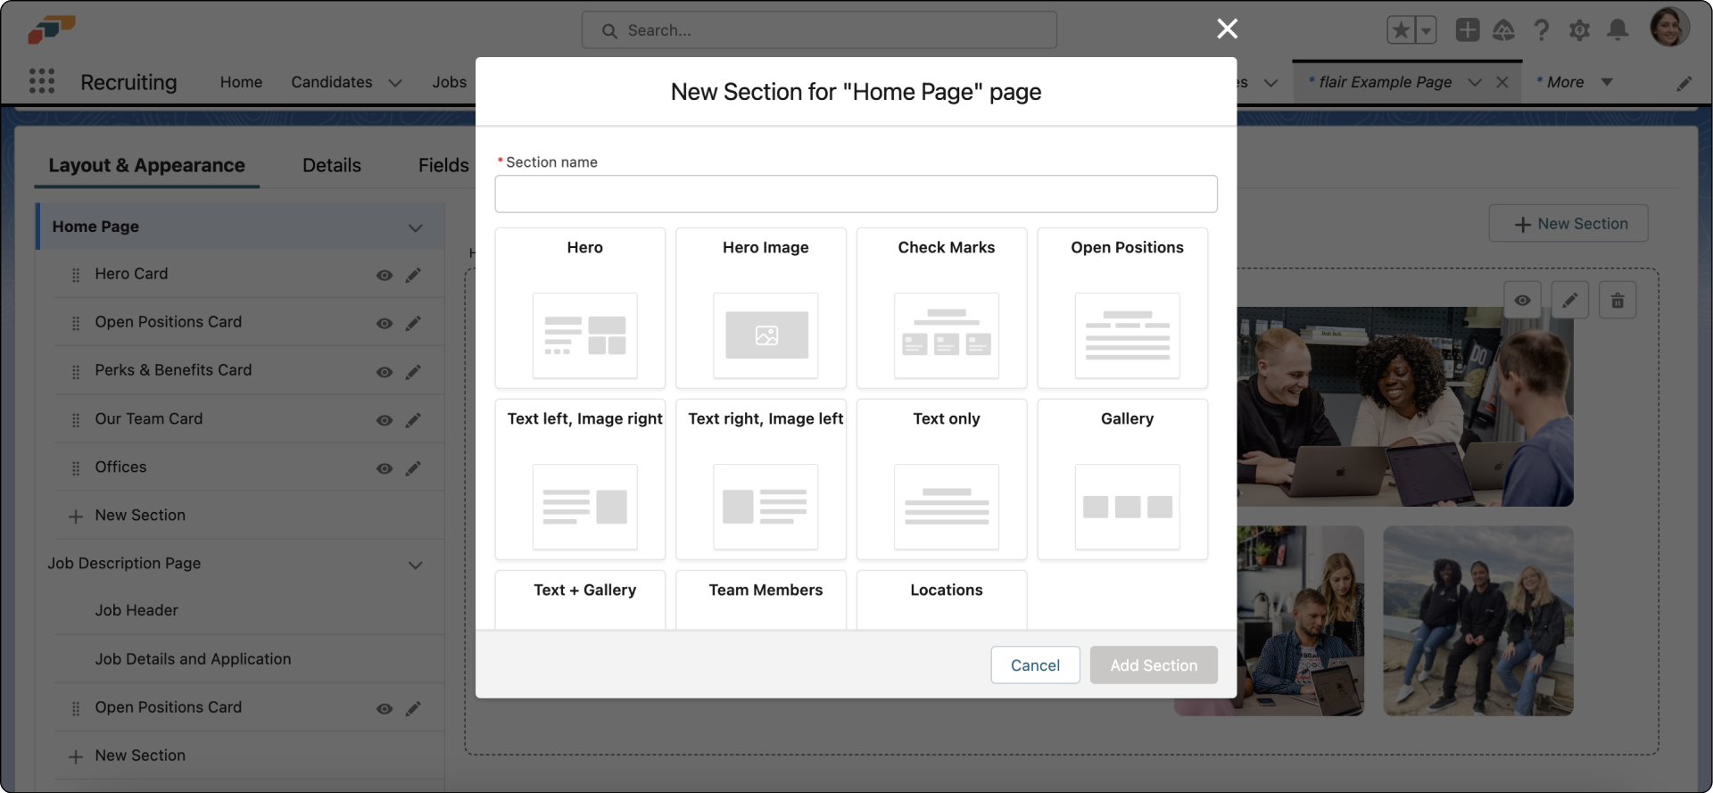Open the Setup gear icon

(x=1579, y=30)
